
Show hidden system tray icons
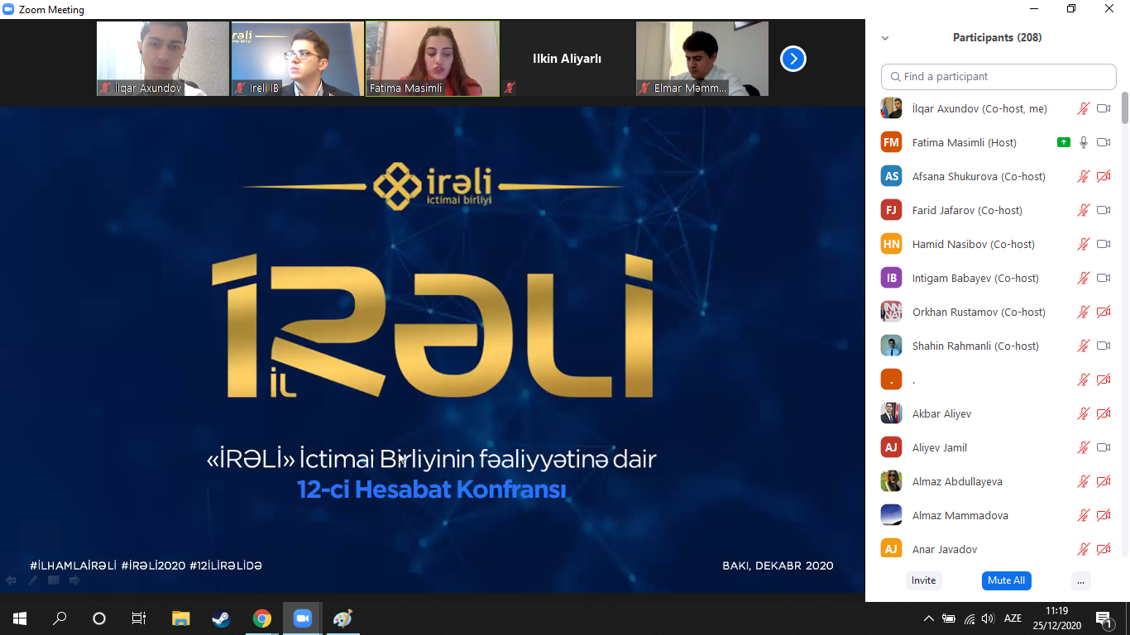click(929, 618)
